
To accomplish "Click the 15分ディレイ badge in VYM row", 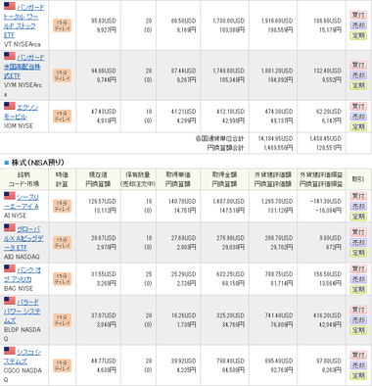I will point(62,75).
